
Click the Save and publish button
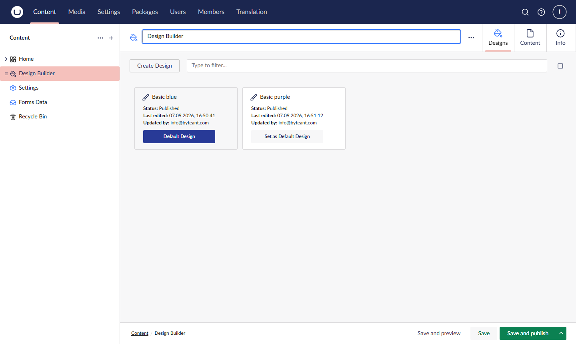point(528,333)
